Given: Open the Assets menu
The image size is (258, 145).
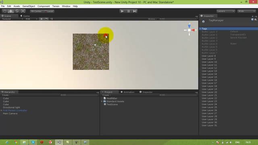Looking at the screenshot, I should click(17, 6).
